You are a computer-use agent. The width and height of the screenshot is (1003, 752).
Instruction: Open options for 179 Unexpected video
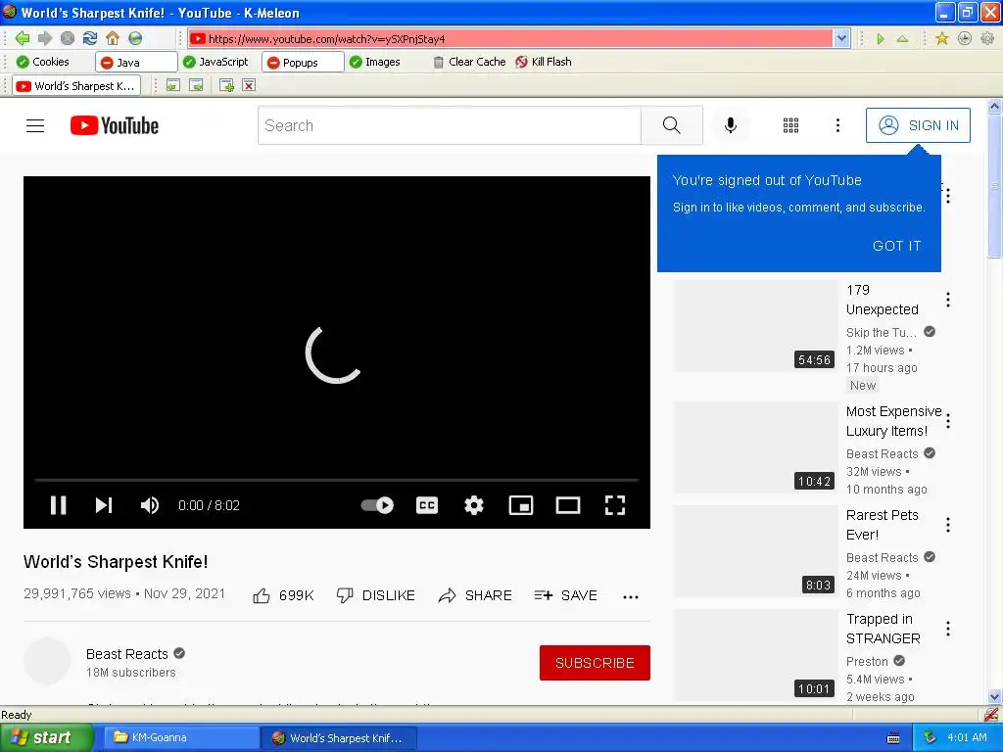(x=948, y=300)
